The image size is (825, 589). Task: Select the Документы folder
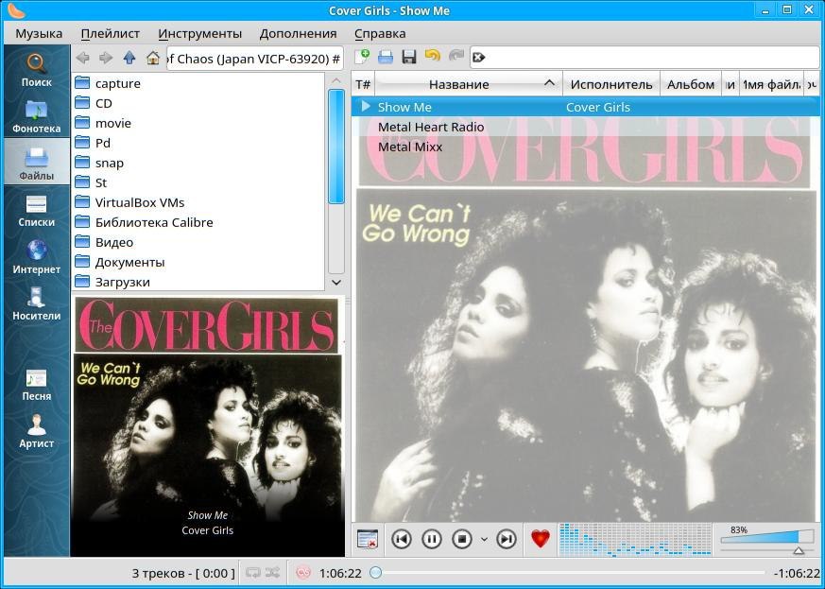198,262
